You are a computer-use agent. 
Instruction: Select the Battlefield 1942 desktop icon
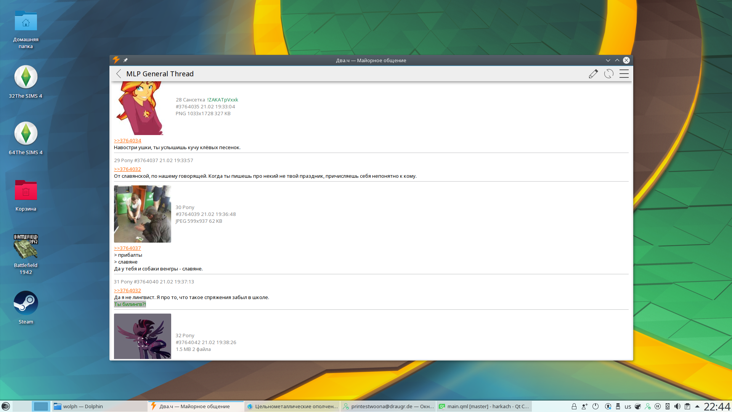26,254
